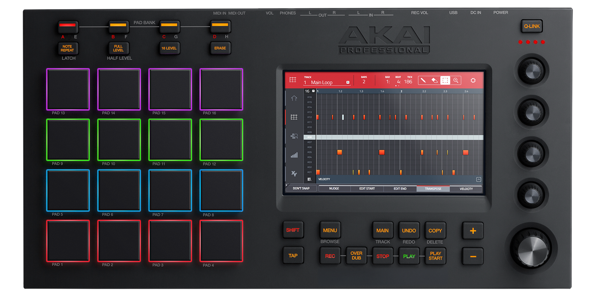Hit the COPY button
The width and height of the screenshot is (594, 297).
point(435,230)
